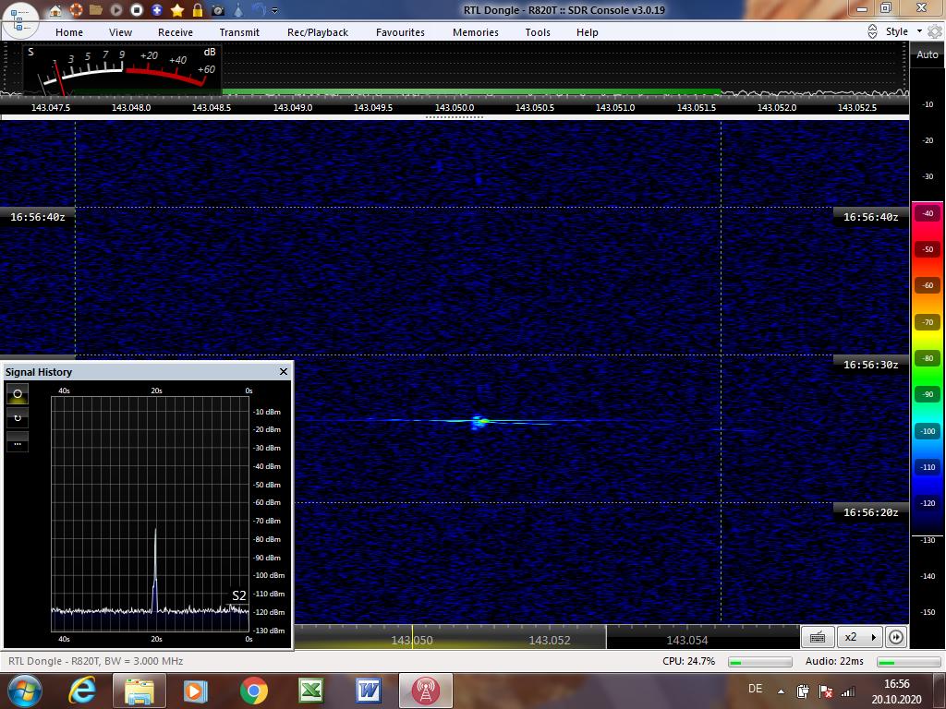Open Google Chrome from the taskbar
This screenshot has height=709, width=946.
coord(253,691)
